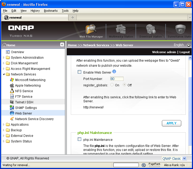Open the Bookmarks menu
The height and width of the screenshot is (169, 193).
click(51, 11)
